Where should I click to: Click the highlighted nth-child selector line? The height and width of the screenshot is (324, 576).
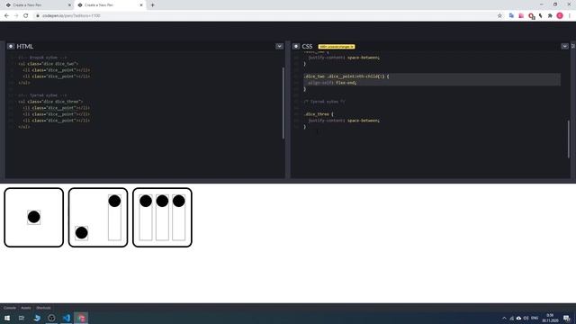click(346, 76)
